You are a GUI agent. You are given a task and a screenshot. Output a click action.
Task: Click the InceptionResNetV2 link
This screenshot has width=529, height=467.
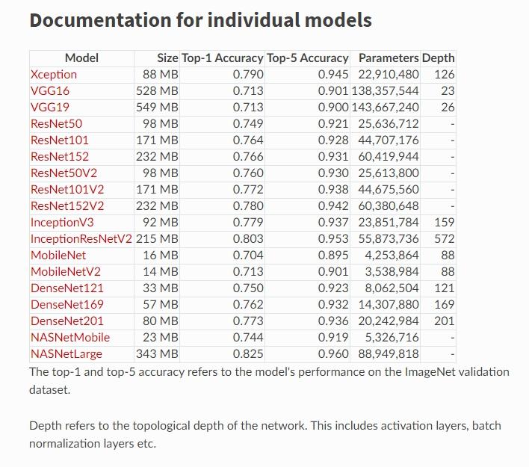(x=81, y=239)
